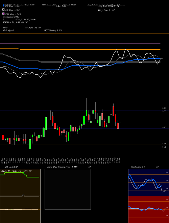Click the 'Stochastics & R' panel title
Image resolution: width=169 pixels, height=223 pixels.
pyautogui.click(x=138, y=167)
